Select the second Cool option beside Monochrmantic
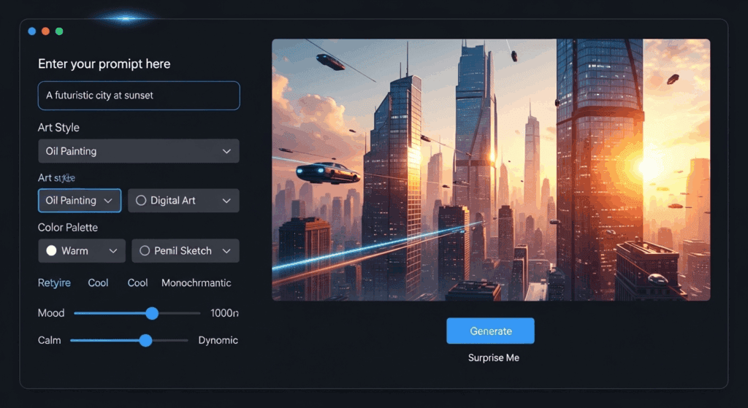748x408 pixels. click(137, 282)
